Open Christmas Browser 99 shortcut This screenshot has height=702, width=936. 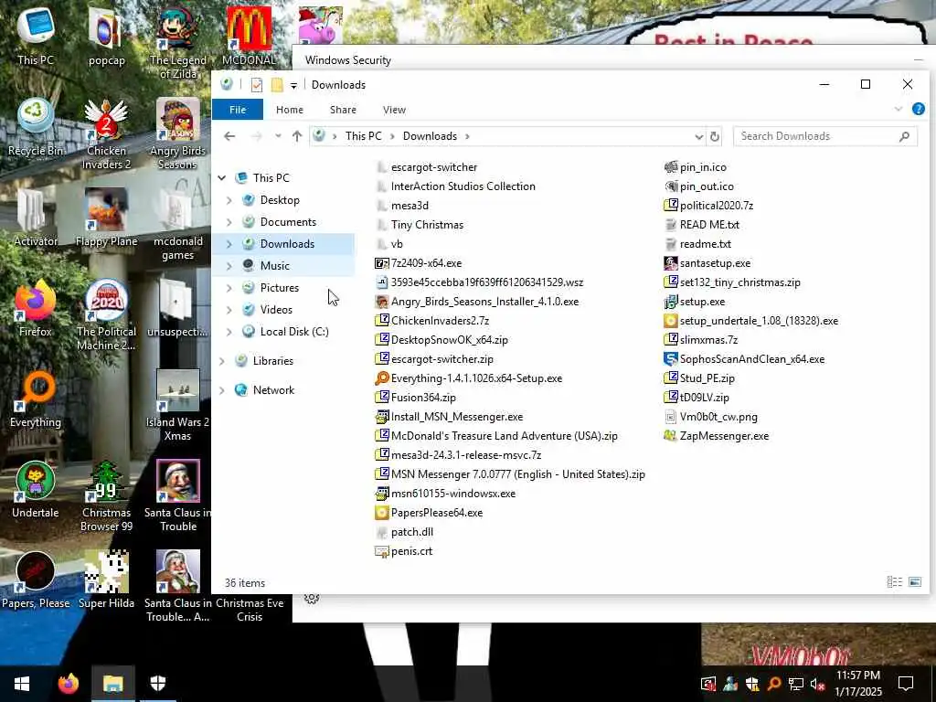pos(106,496)
